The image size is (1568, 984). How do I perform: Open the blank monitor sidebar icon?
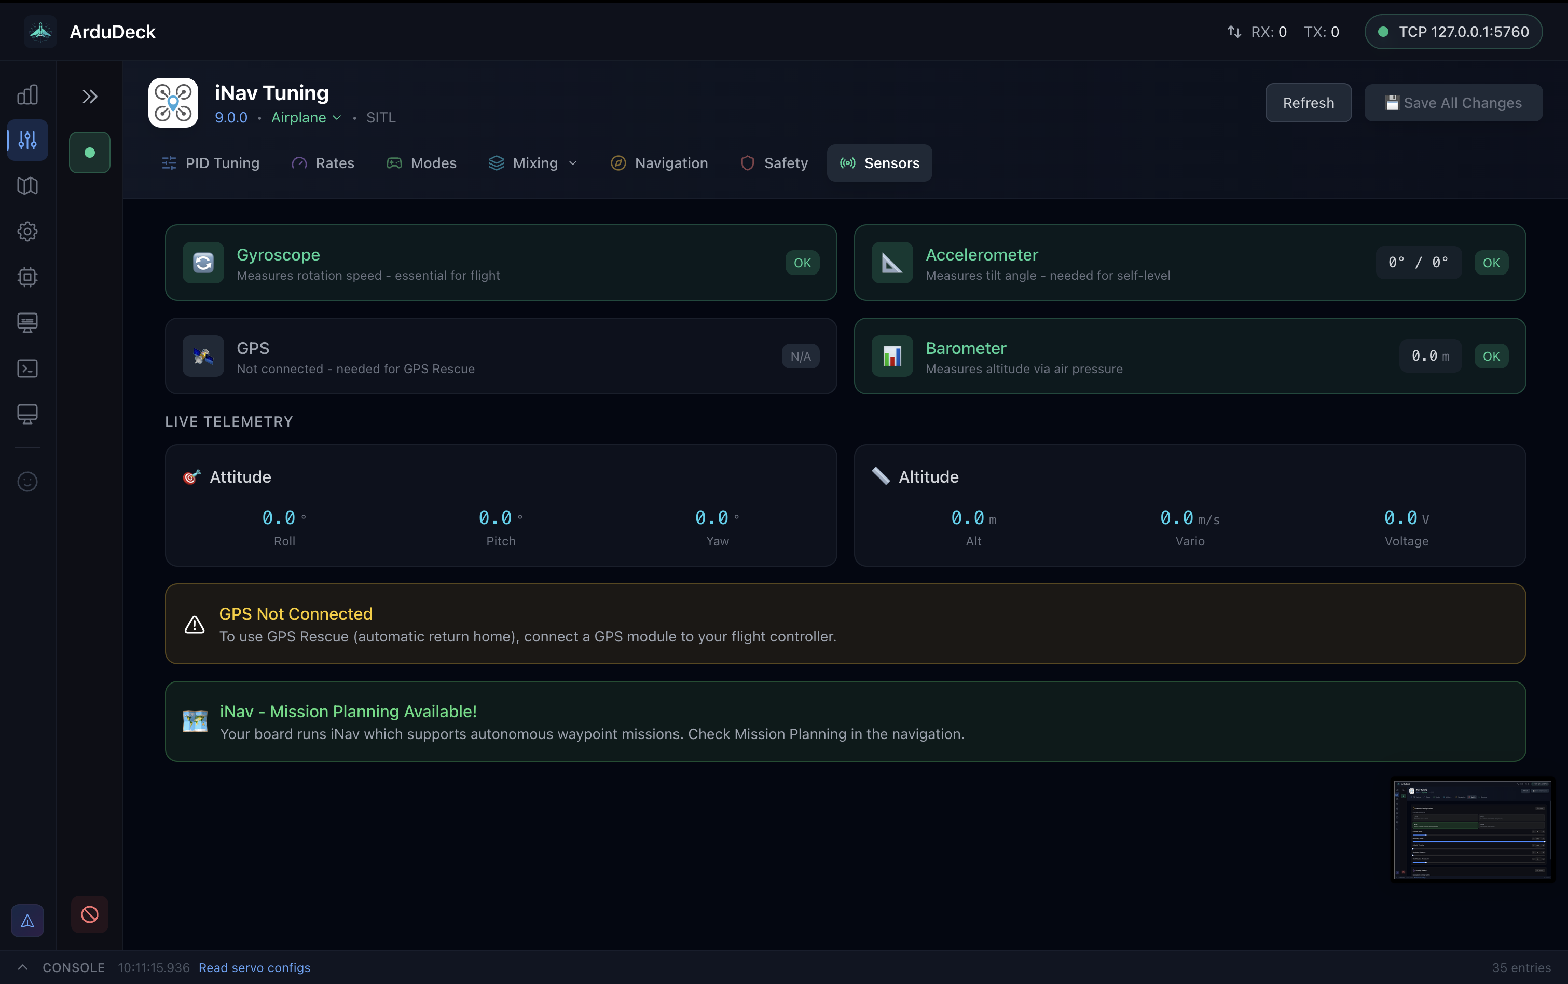click(x=27, y=414)
